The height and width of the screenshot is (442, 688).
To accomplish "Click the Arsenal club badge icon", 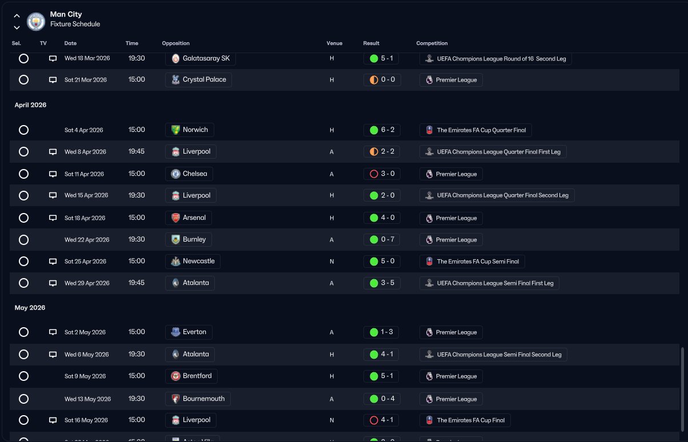I will tap(175, 218).
